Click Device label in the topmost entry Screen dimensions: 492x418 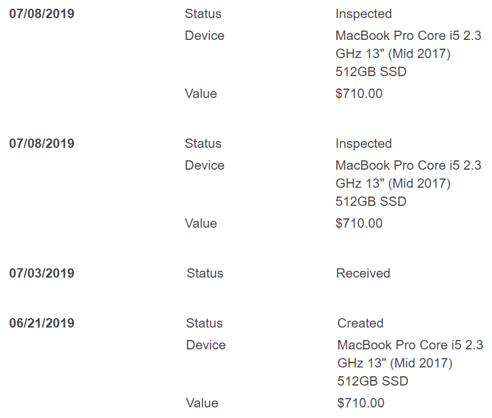point(204,36)
